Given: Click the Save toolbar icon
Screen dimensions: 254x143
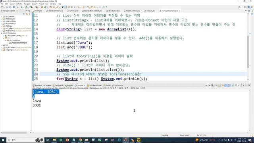Looking at the screenshot, I should (x=7, y=7).
